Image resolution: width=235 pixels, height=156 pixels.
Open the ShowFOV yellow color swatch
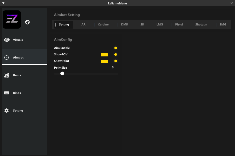click(104, 55)
